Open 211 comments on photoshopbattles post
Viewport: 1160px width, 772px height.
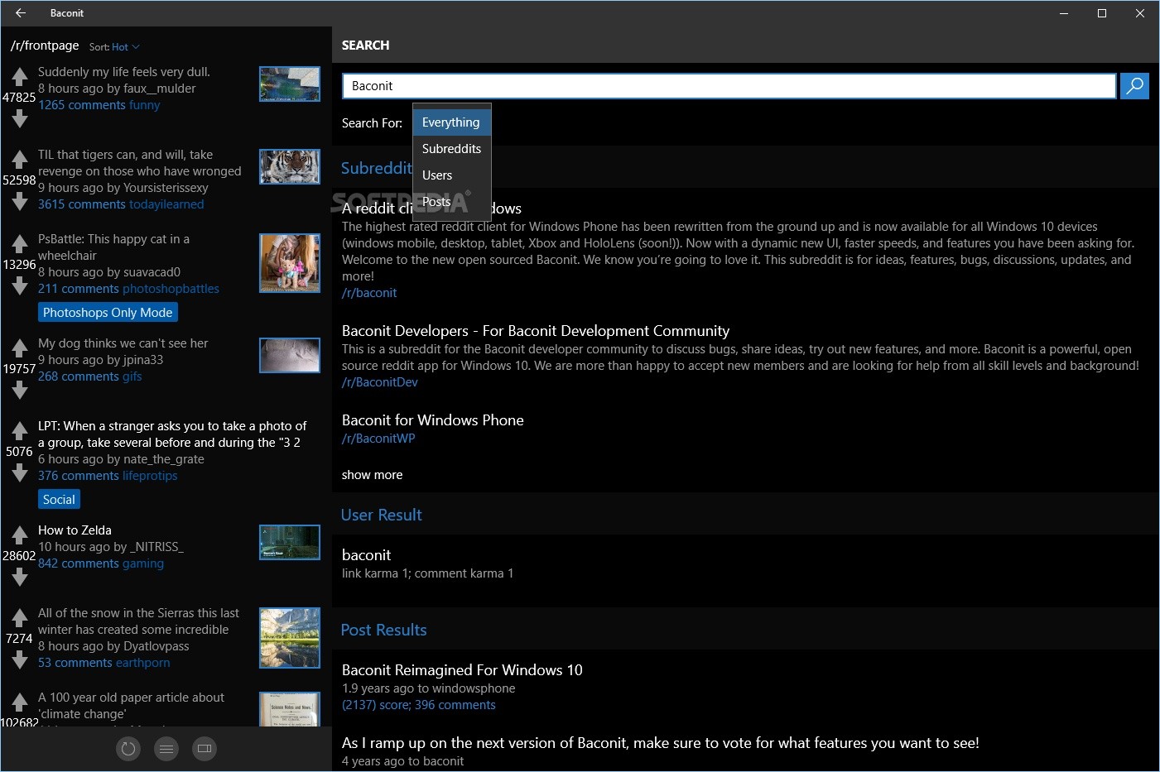click(79, 289)
